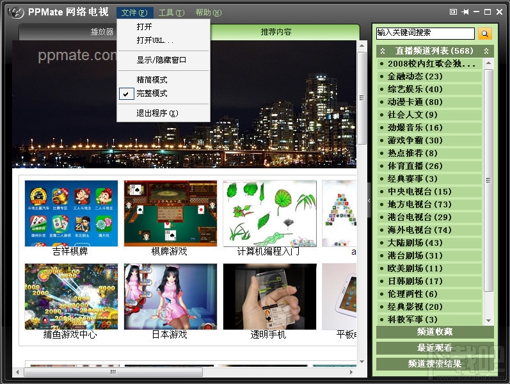This screenshot has width=510, height=384.
Task: Click the pin window on top icon
Action: coord(465,12)
